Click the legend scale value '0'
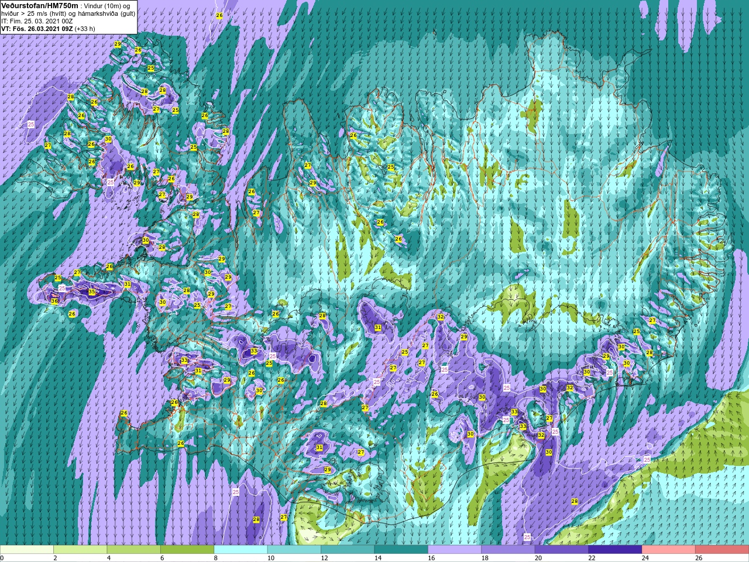 click(2, 558)
